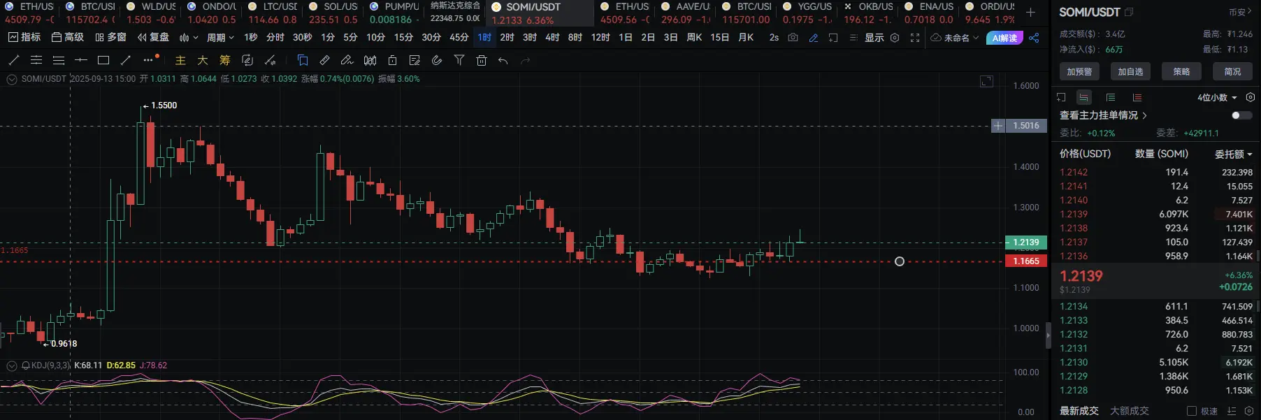
Task: Select green bids-only order book view
Action: tap(1111, 97)
